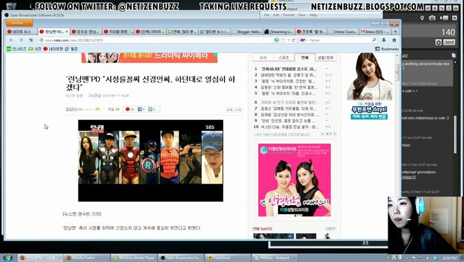This screenshot has width=464, height=262.
Task: Open the URL history dropdown arrow
Action: pyautogui.click(x=288, y=40)
